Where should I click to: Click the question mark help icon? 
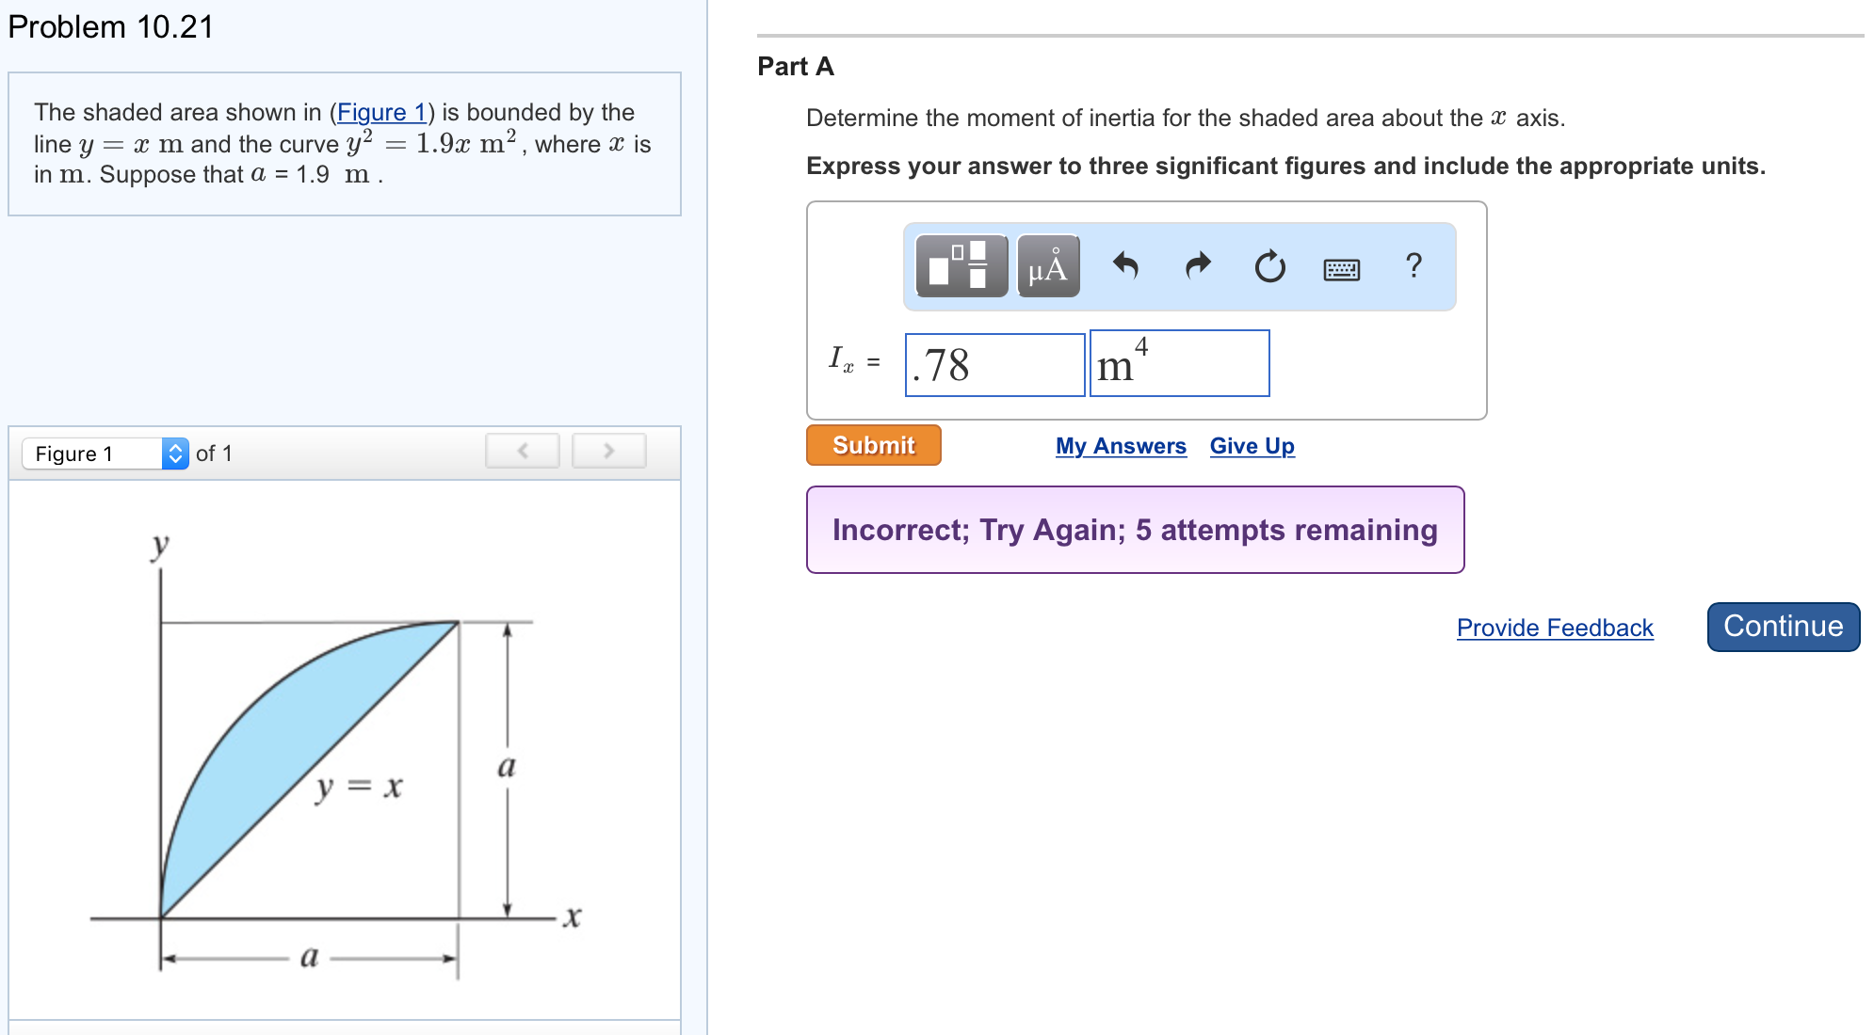(x=1413, y=268)
